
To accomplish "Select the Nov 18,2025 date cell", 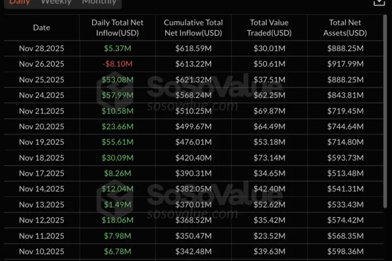I will [41, 159].
